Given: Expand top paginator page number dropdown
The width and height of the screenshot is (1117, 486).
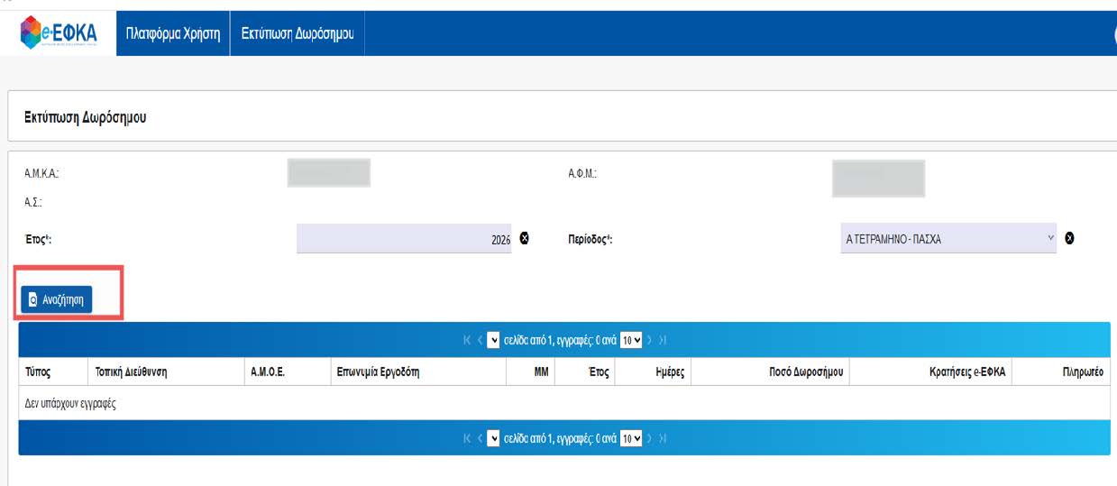Looking at the screenshot, I should 493,340.
